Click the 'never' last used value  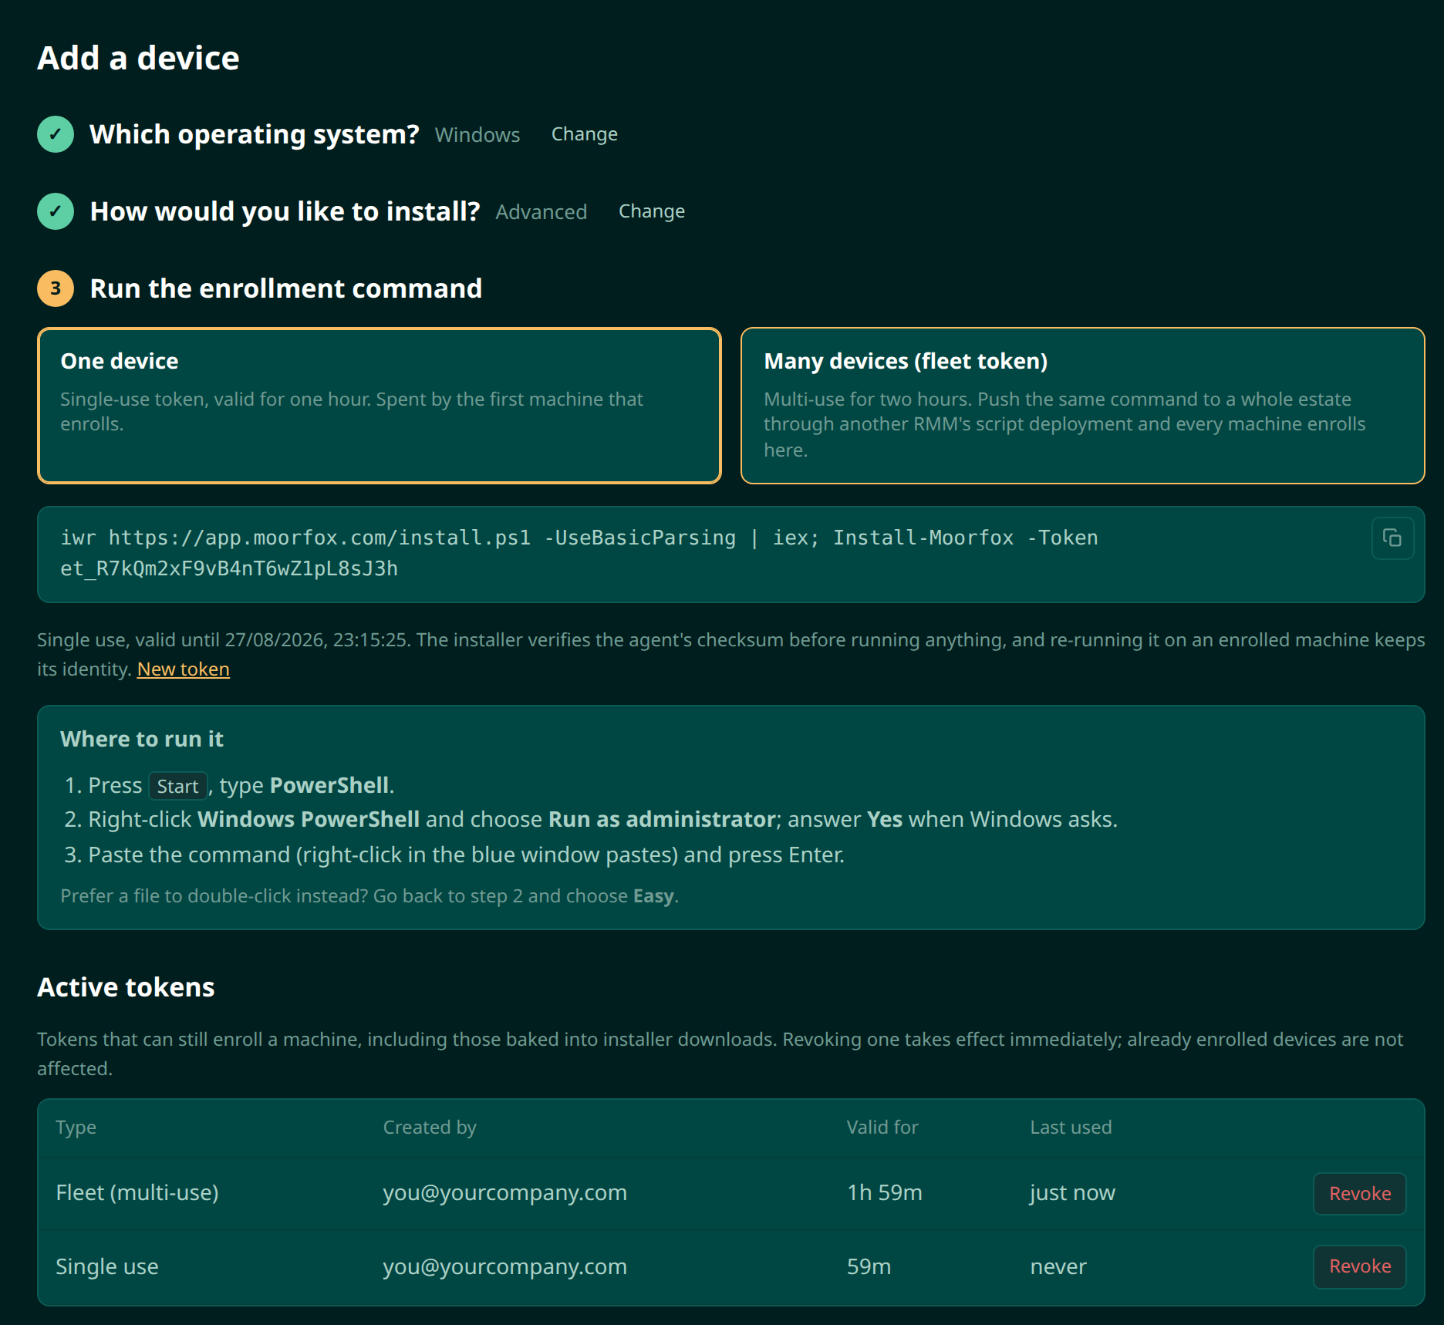[x=1058, y=1266]
